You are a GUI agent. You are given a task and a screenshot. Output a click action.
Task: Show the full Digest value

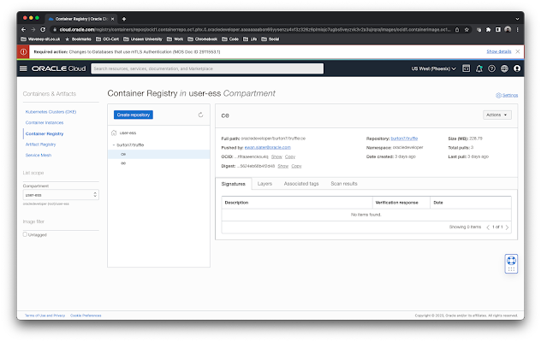[282, 166]
